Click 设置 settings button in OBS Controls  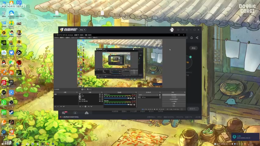pyautogui.click(x=174, y=104)
